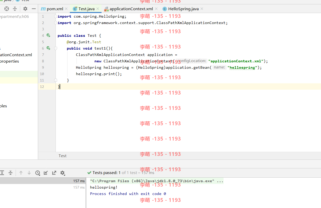
Task: Run class Test from the gutter icon
Action: (48, 36)
